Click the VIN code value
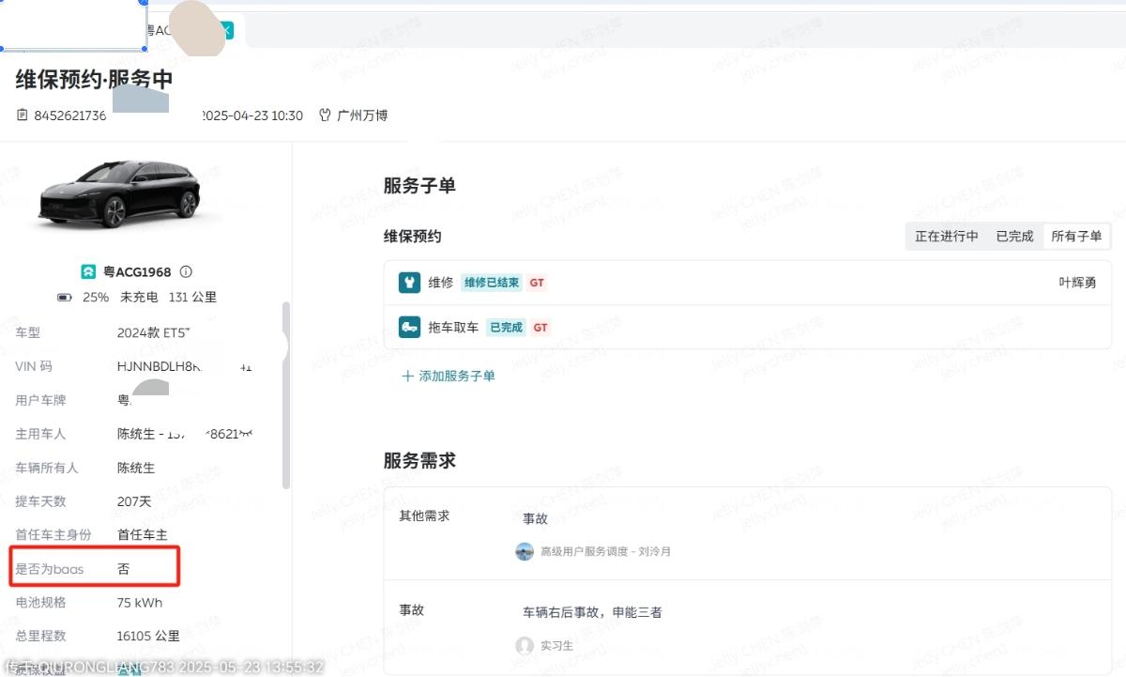This screenshot has height=677, width=1126. pos(185,366)
